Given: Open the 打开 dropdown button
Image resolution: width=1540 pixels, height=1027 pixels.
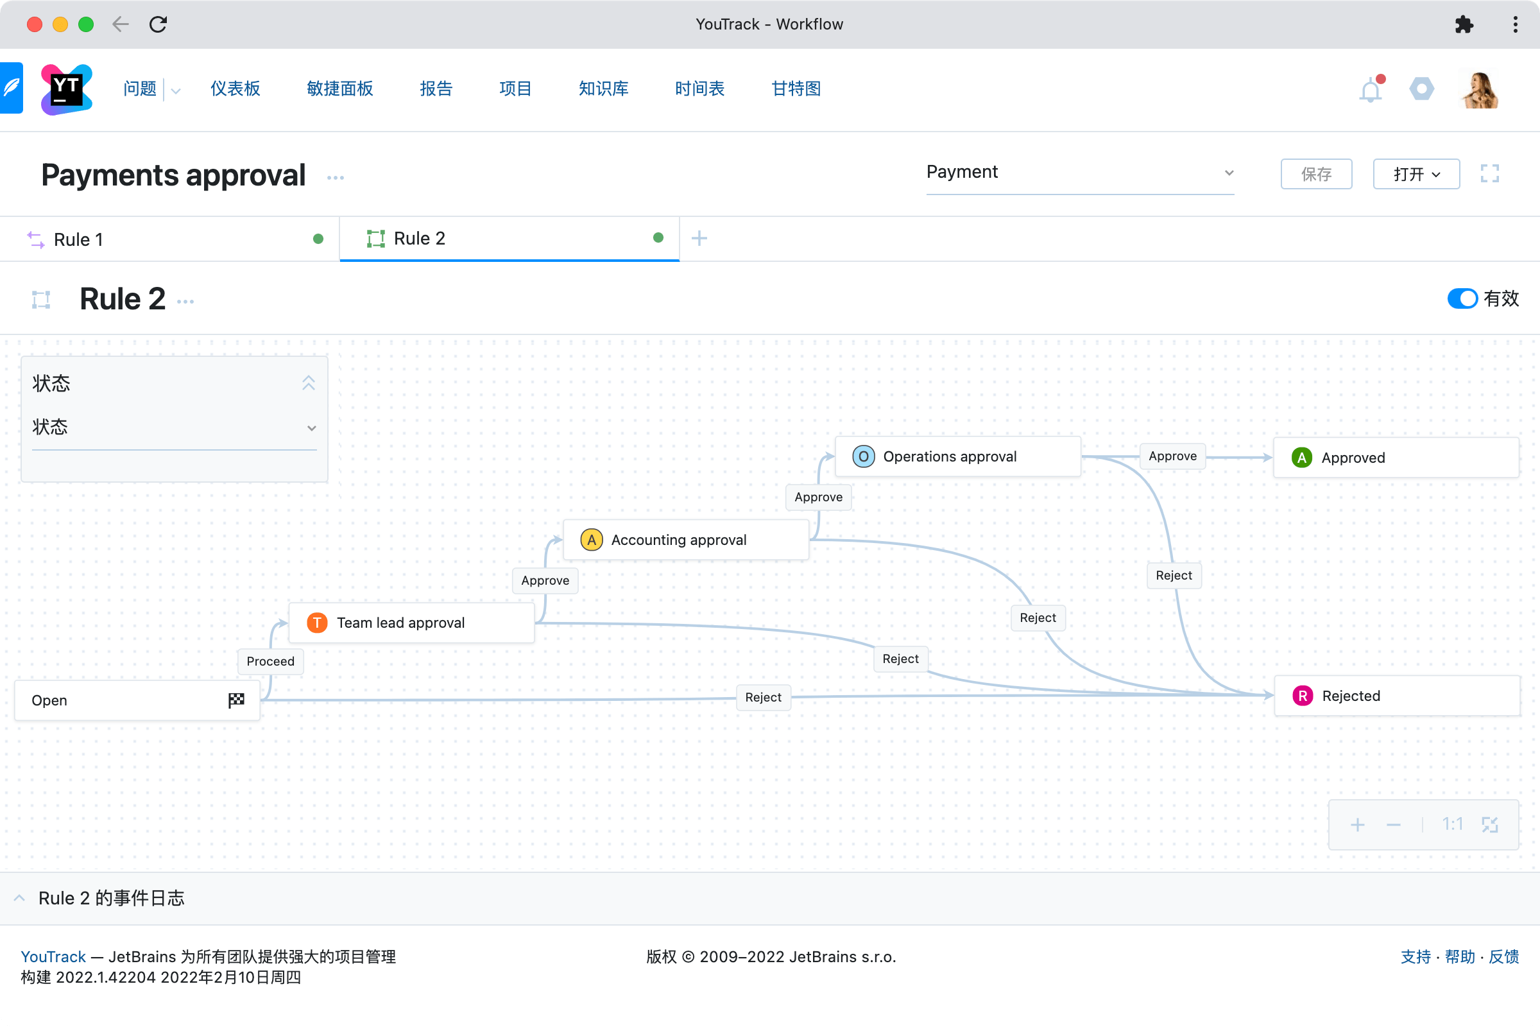Looking at the screenshot, I should coord(1416,174).
